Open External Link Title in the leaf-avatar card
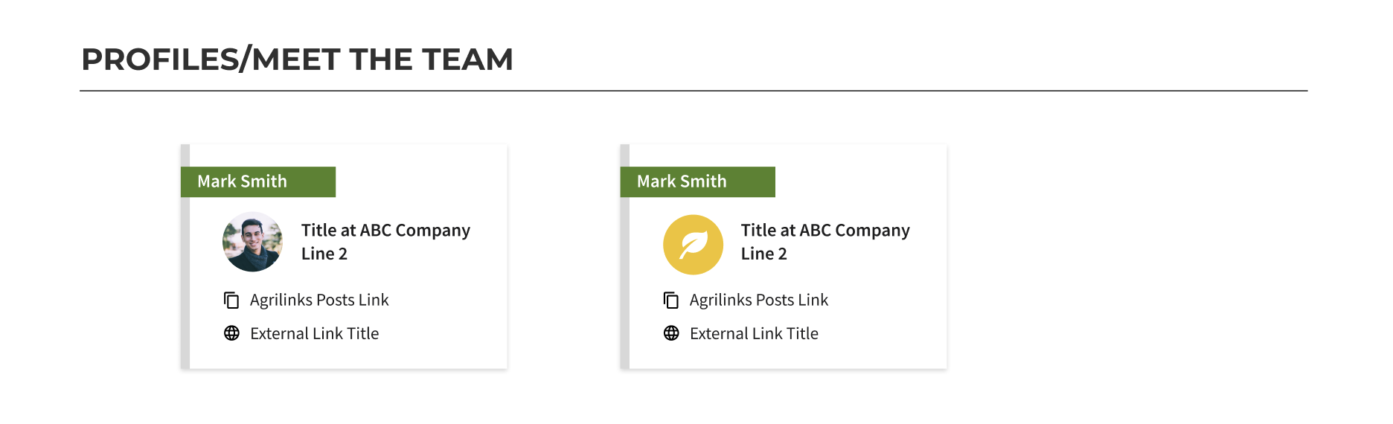 coord(754,333)
